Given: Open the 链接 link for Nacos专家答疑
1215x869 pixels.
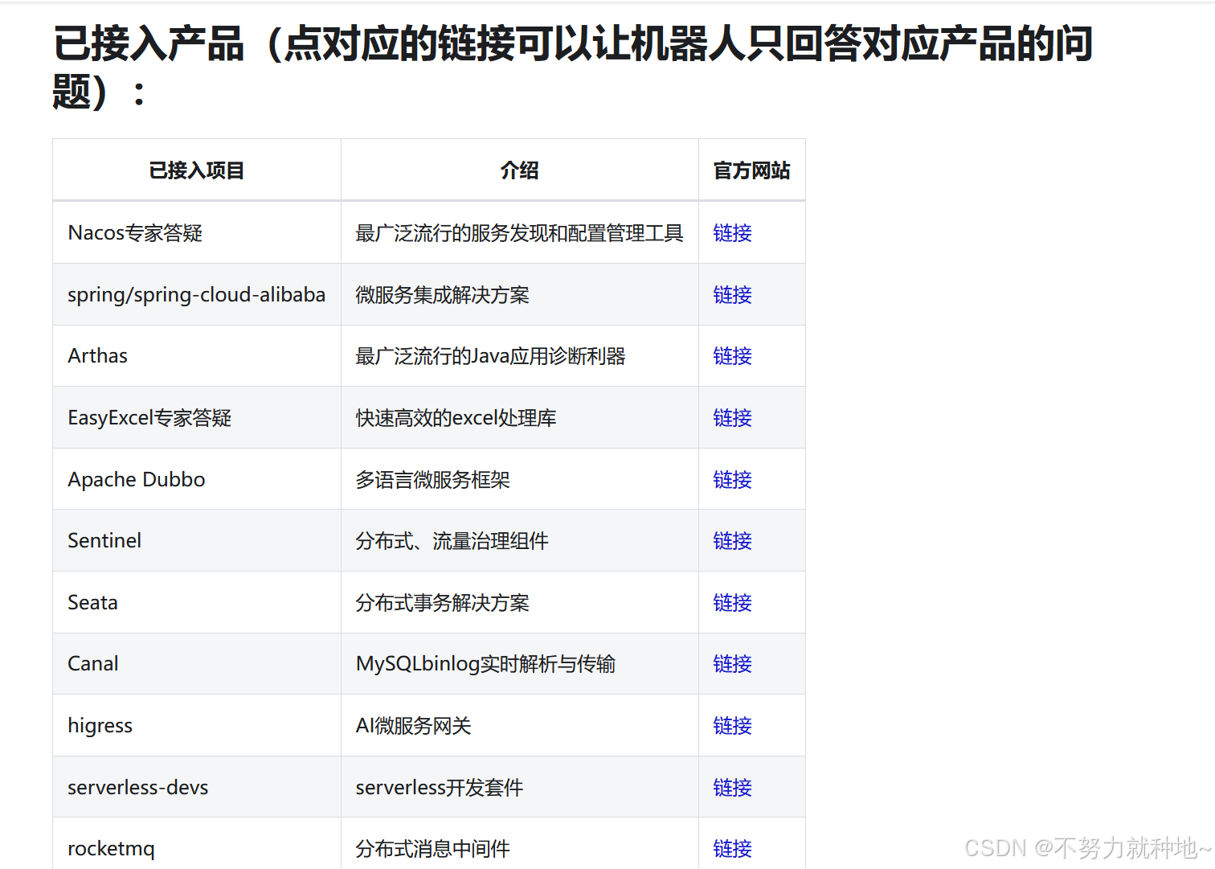Looking at the screenshot, I should click(732, 233).
